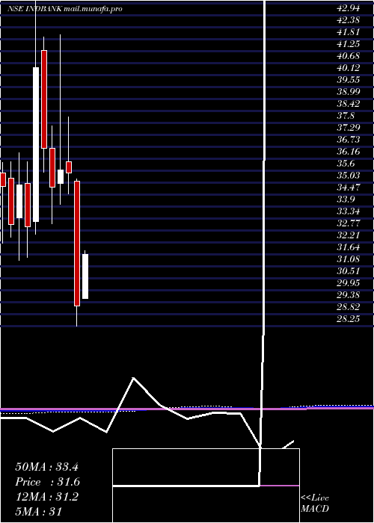
Task: Click the <<Live MACD label
Action: point(315,504)
